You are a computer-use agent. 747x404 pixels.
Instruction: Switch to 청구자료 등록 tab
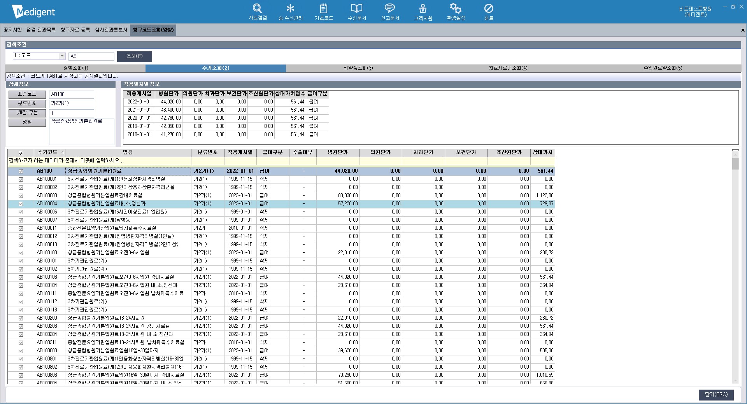pos(75,30)
